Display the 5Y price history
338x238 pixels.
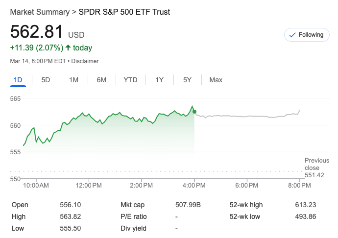point(187,80)
